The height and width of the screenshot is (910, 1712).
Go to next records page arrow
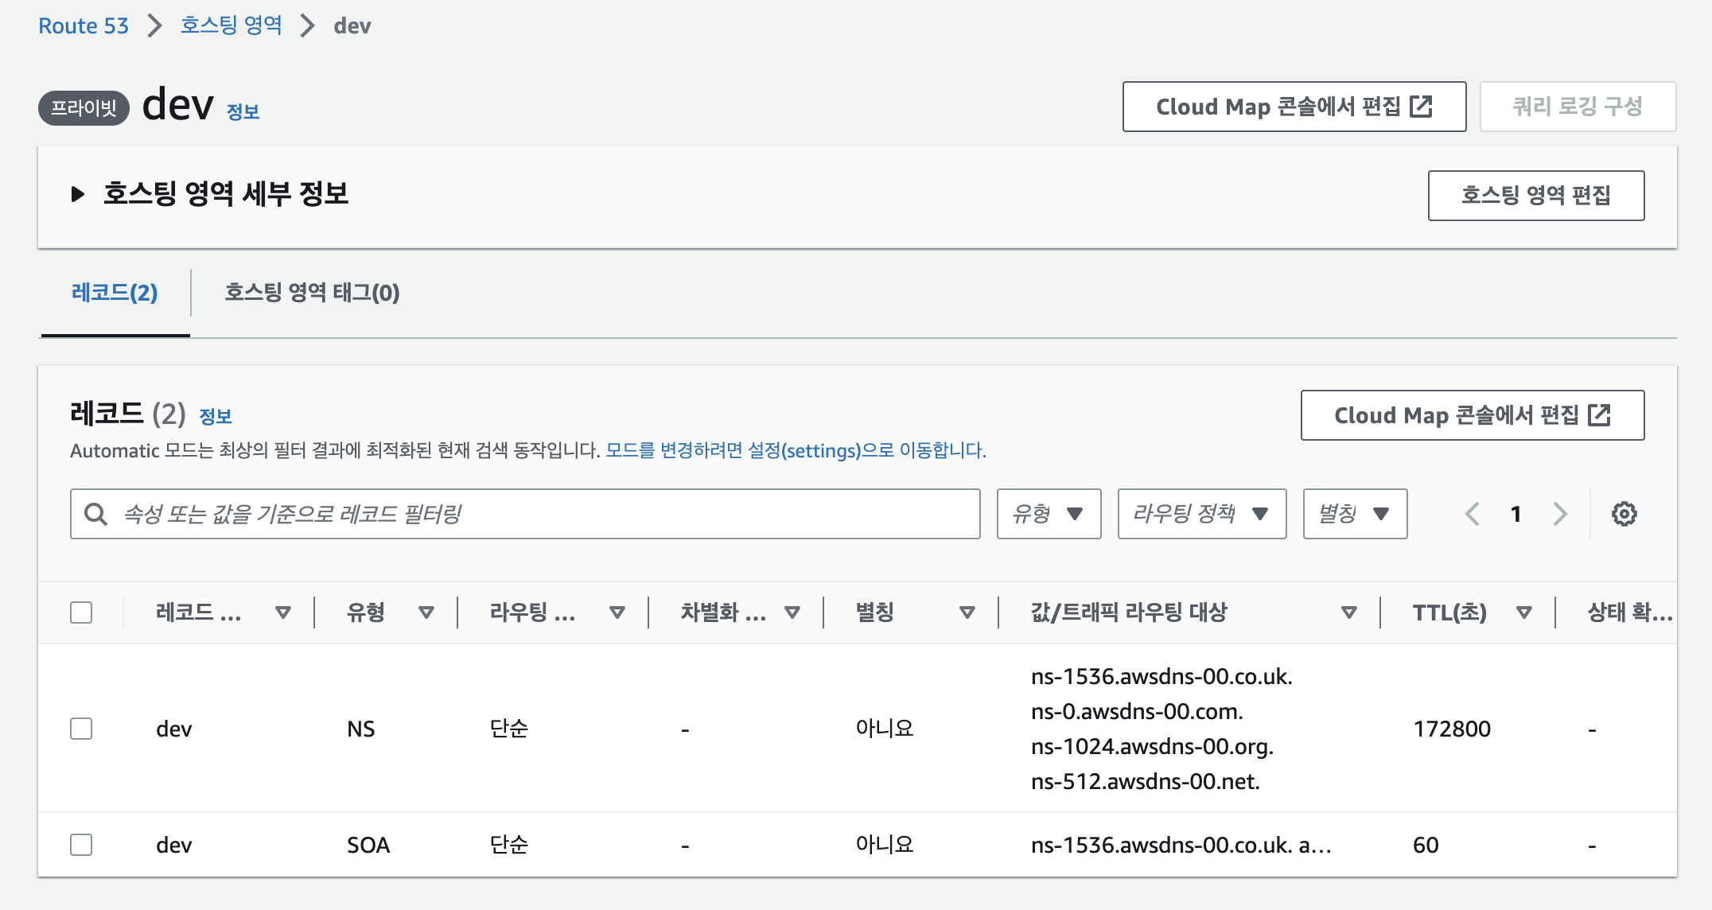coord(1559,514)
